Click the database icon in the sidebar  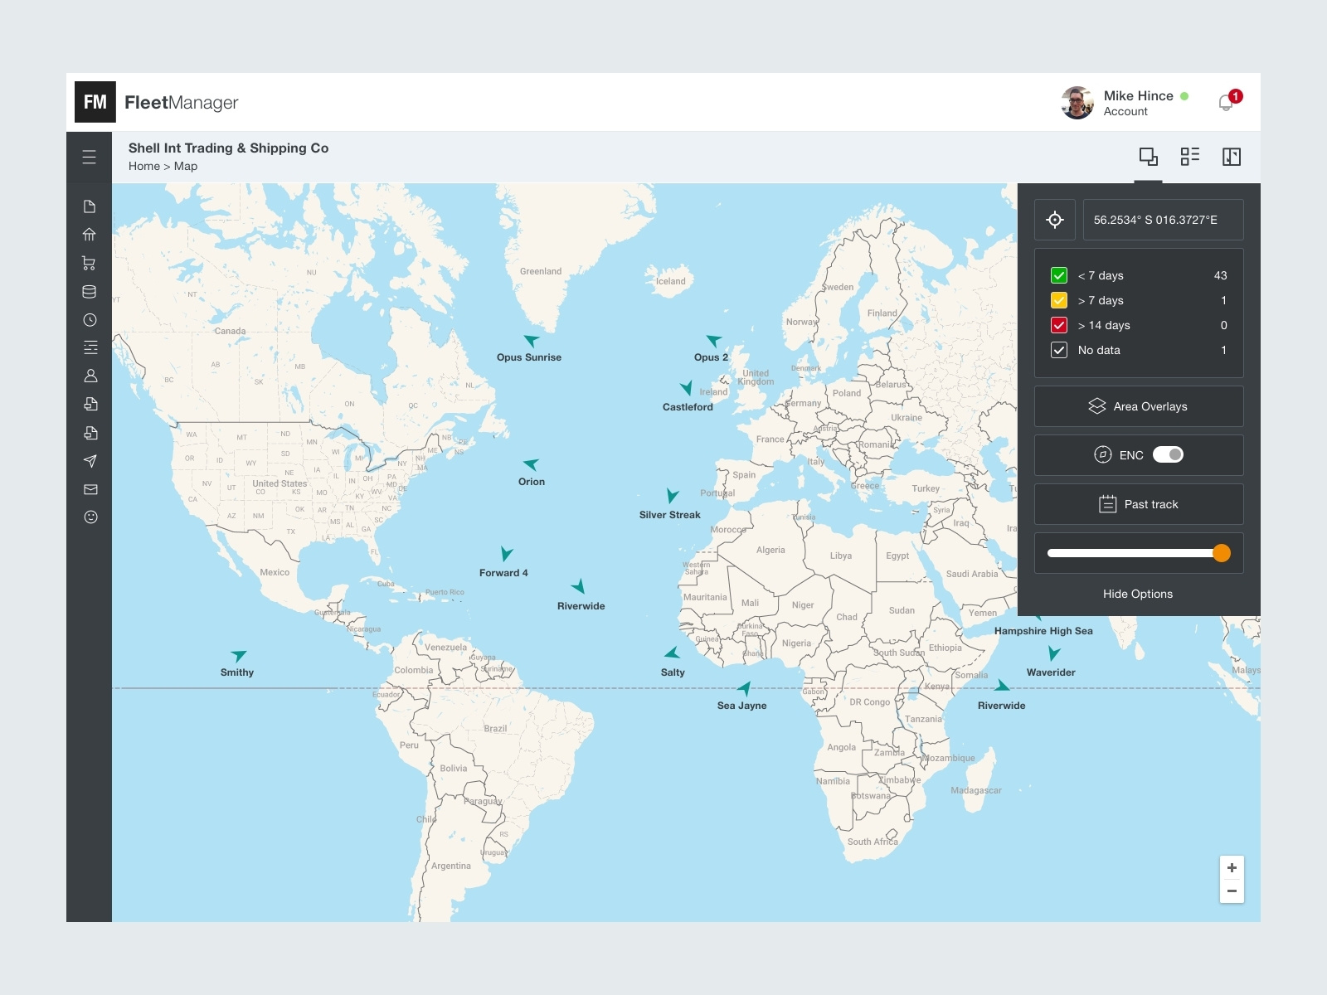(90, 290)
